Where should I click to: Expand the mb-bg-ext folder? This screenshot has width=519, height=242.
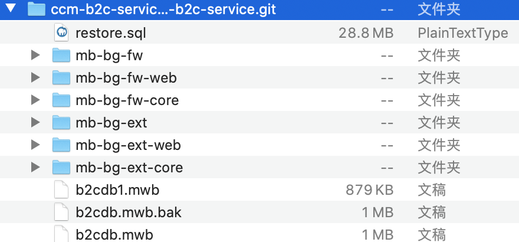click(x=35, y=122)
